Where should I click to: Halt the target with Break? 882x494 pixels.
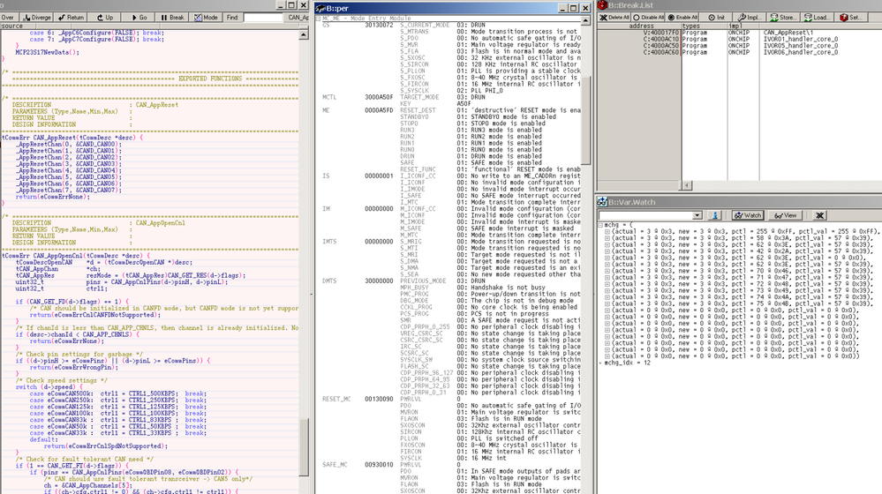[173, 18]
